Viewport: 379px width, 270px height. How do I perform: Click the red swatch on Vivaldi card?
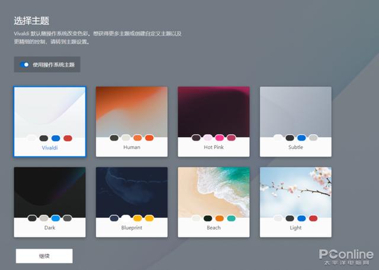point(68,138)
